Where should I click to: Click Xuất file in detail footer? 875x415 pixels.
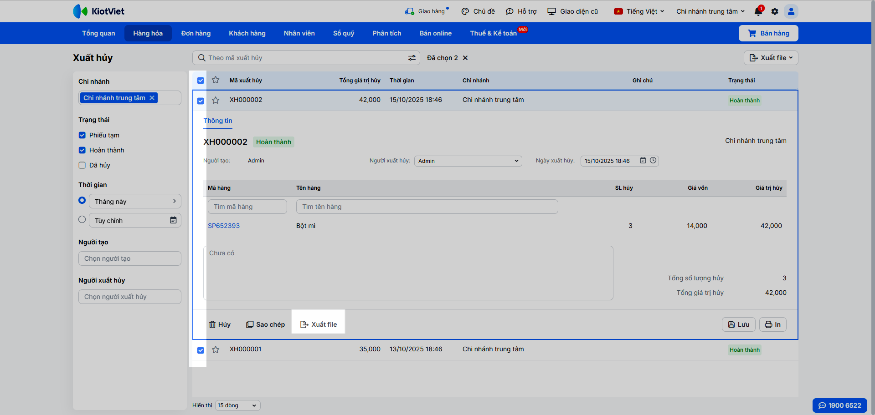319,324
